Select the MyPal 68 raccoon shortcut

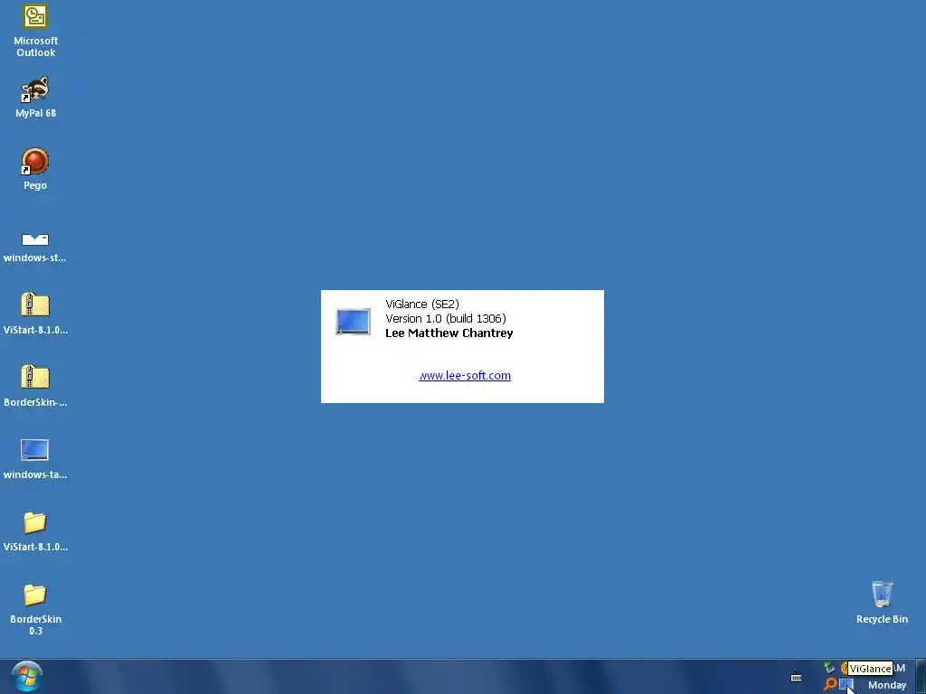click(35, 89)
